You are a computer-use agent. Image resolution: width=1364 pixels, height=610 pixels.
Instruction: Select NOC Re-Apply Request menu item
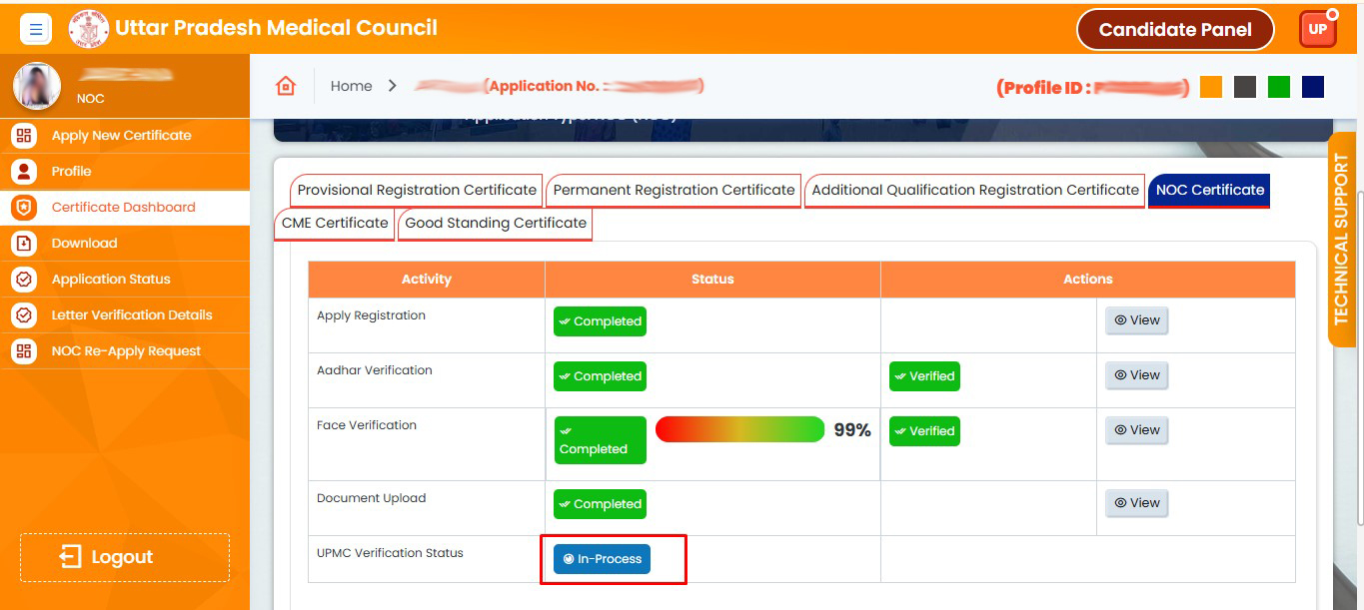click(126, 351)
